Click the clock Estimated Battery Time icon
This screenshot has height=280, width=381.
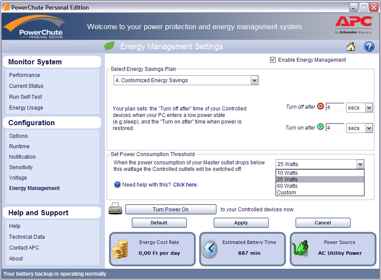[x=210, y=249]
